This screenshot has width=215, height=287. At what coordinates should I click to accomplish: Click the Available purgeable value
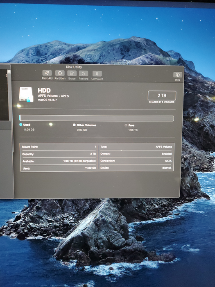pos(79,161)
